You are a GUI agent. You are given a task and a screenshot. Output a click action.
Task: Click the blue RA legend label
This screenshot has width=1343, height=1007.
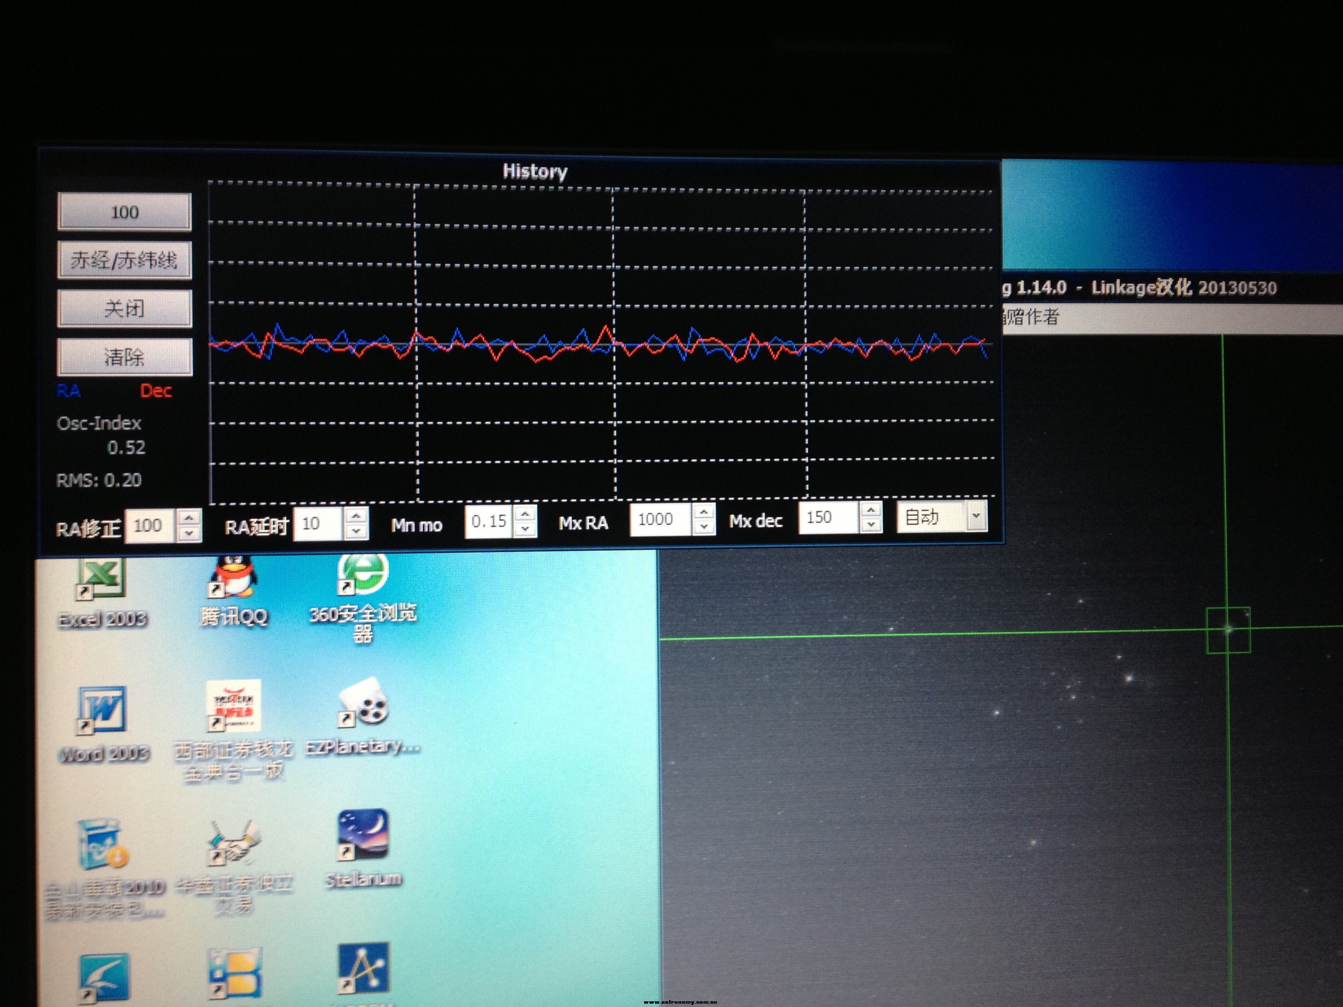pos(69,391)
